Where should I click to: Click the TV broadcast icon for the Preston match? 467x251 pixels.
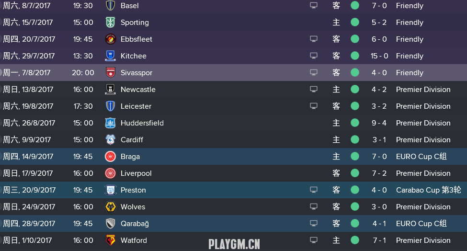314,190
